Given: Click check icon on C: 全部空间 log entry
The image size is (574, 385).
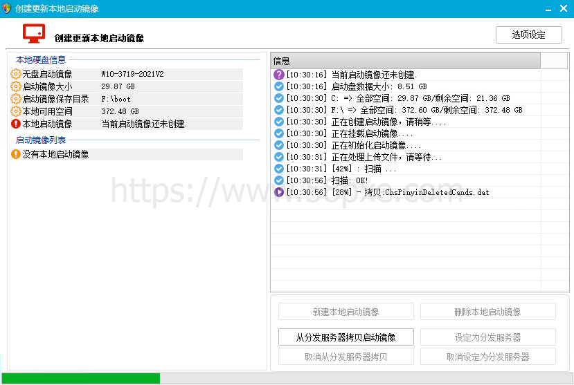Looking at the screenshot, I should [x=279, y=98].
